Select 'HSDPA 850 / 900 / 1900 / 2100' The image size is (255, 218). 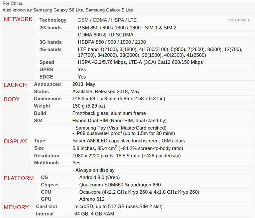[112, 42]
